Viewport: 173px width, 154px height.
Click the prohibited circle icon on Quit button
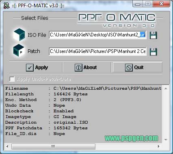coord(129,68)
